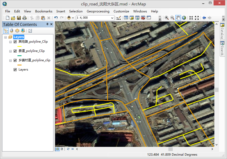Open the Customize menu
This screenshot has height=159, width=227.
(121, 11)
